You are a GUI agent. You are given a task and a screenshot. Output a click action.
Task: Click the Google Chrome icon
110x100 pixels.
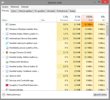pos(7,52)
